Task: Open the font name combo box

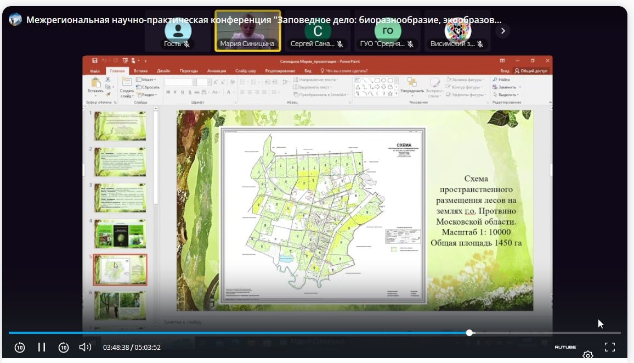Action: pyautogui.click(x=180, y=82)
